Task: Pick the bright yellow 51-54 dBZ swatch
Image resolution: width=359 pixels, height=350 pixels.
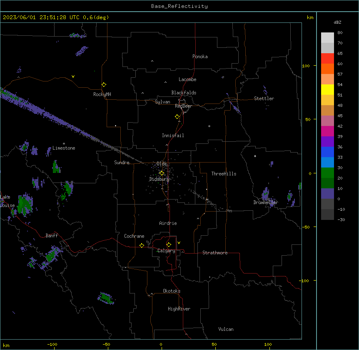Action: (x=327, y=89)
